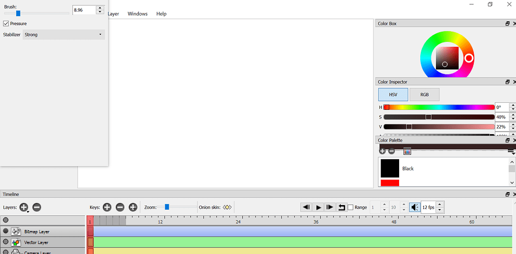The image size is (516, 254).
Task: Select the Bitmap Layer name
Action: (36, 232)
